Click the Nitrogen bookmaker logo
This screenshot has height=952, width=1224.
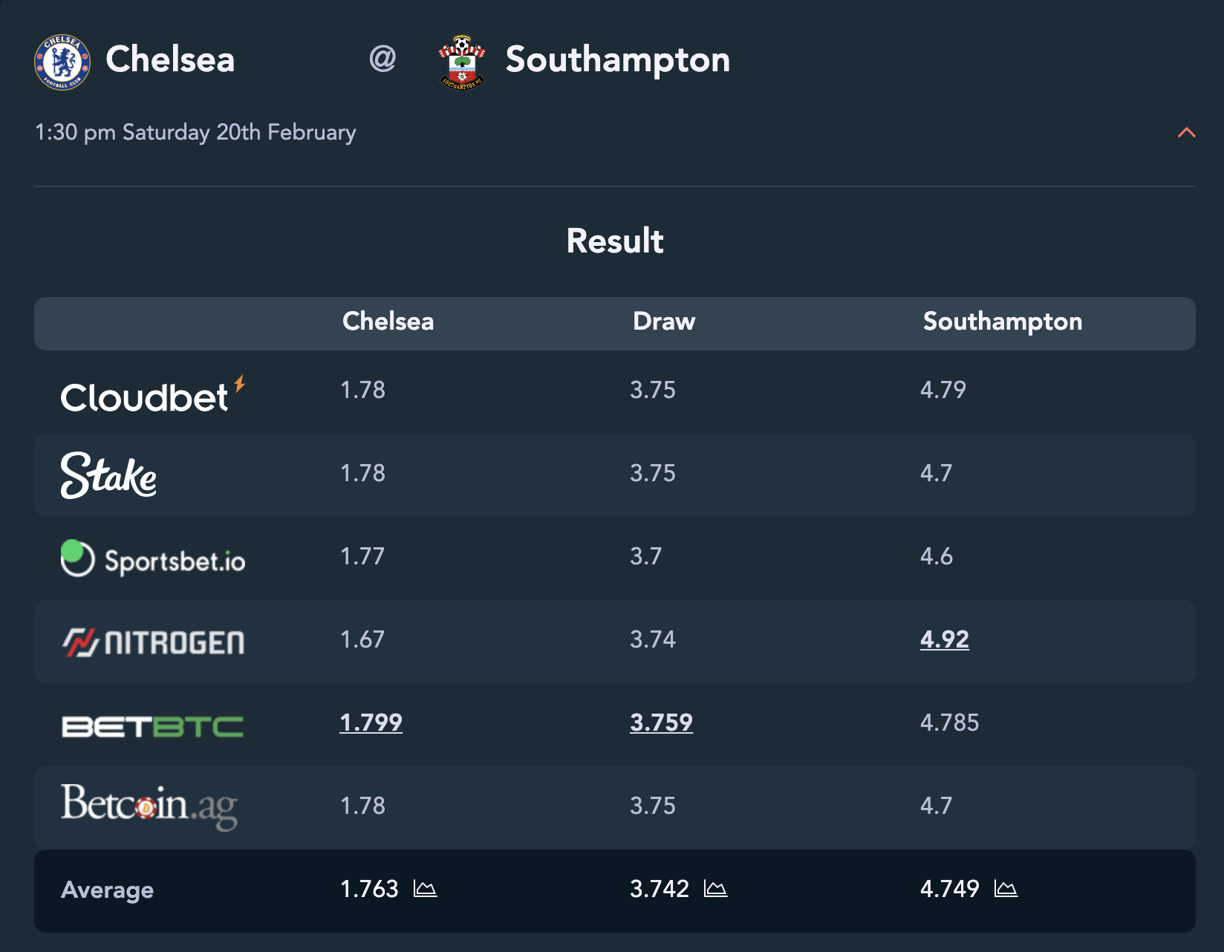point(153,642)
